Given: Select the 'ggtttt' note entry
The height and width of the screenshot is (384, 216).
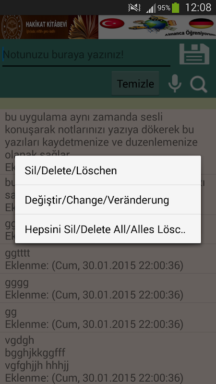Looking at the screenshot, I should click(x=108, y=259).
